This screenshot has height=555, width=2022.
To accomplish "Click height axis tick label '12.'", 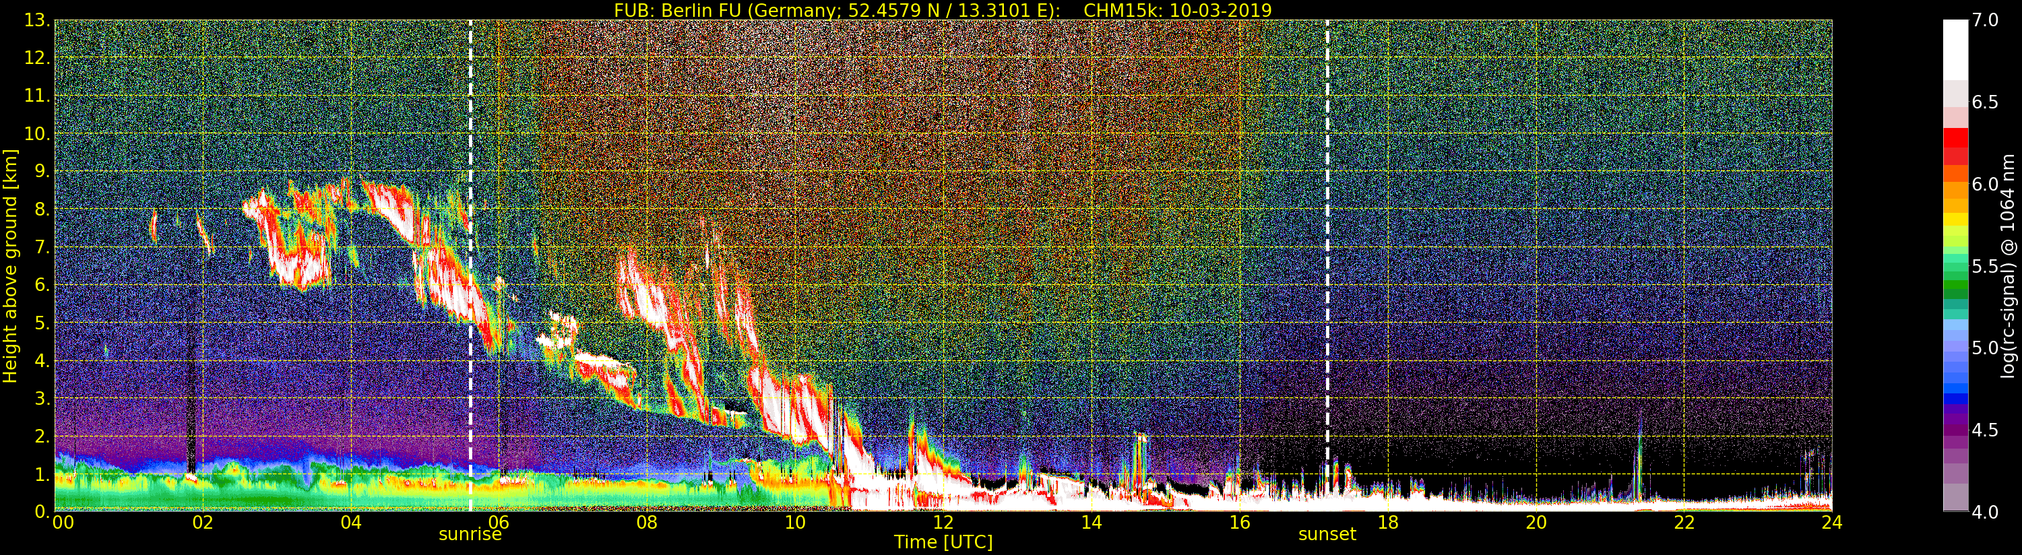I will click(38, 58).
